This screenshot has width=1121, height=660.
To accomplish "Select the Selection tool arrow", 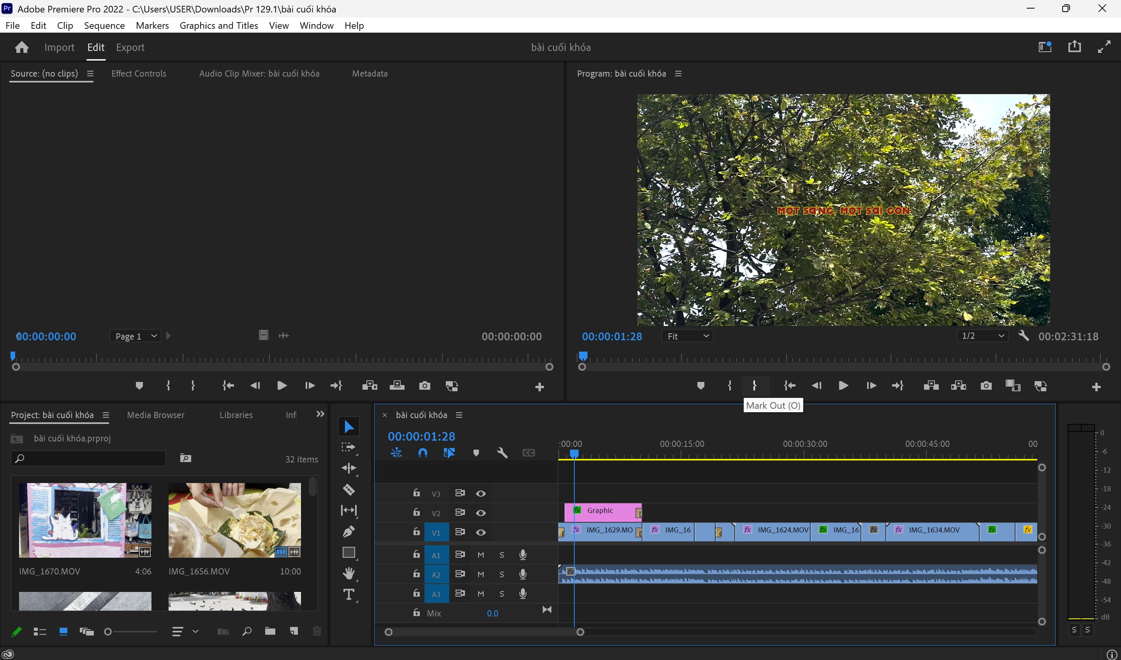I will click(348, 427).
